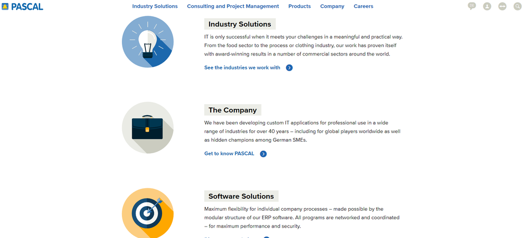Click arrow circle beside 'See the industries we work with'
523x238 pixels.
(289, 68)
